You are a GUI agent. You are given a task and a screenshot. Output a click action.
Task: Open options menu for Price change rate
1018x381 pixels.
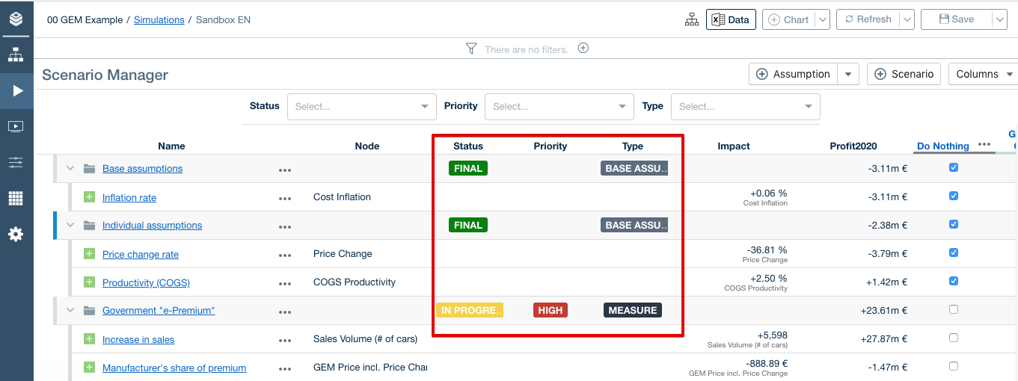coord(284,255)
